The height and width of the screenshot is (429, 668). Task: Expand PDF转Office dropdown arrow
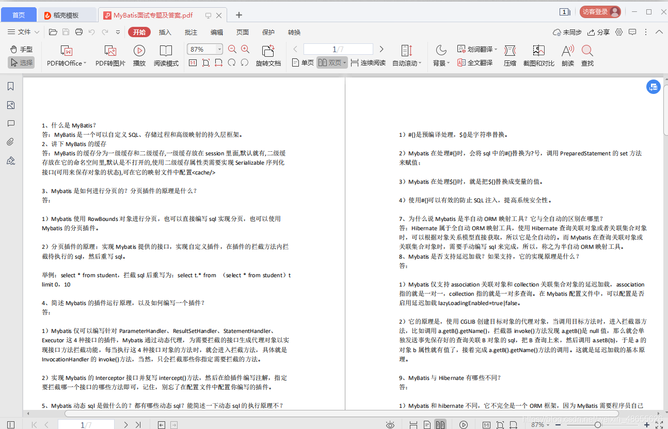point(84,63)
